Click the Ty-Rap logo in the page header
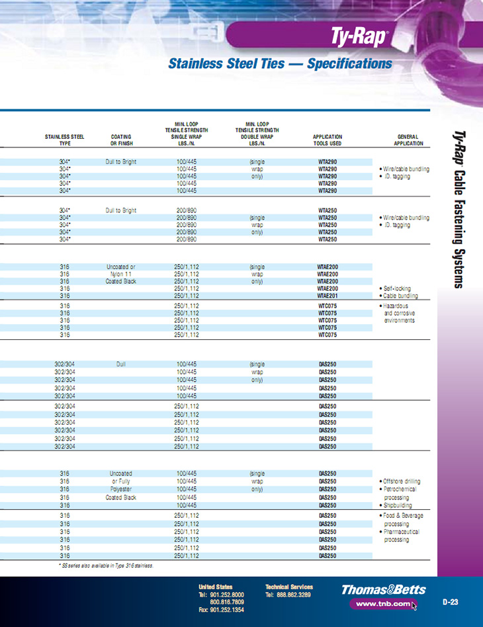 pyautogui.click(x=359, y=36)
